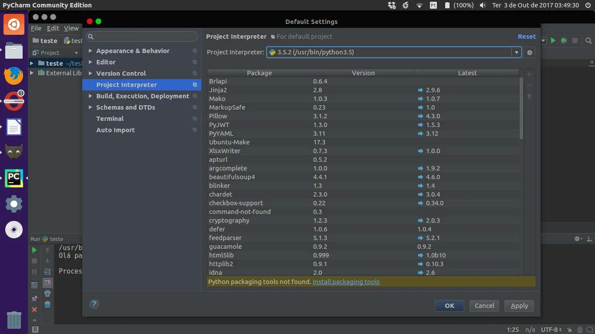Toggle the Scroll to End icon
The width and height of the screenshot is (595, 334).
tap(47, 283)
